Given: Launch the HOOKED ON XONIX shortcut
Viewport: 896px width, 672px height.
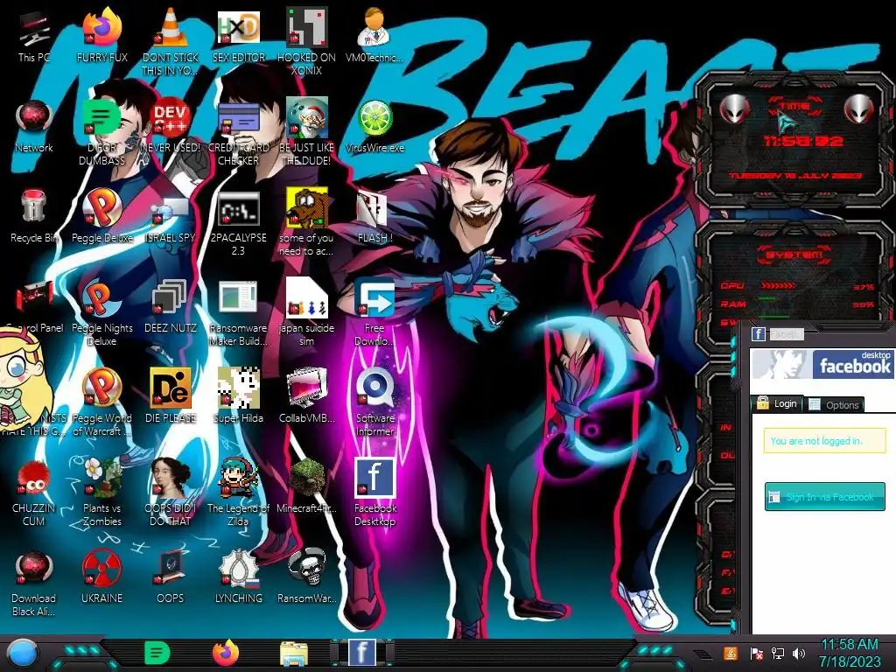Looking at the screenshot, I should (x=307, y=42).
